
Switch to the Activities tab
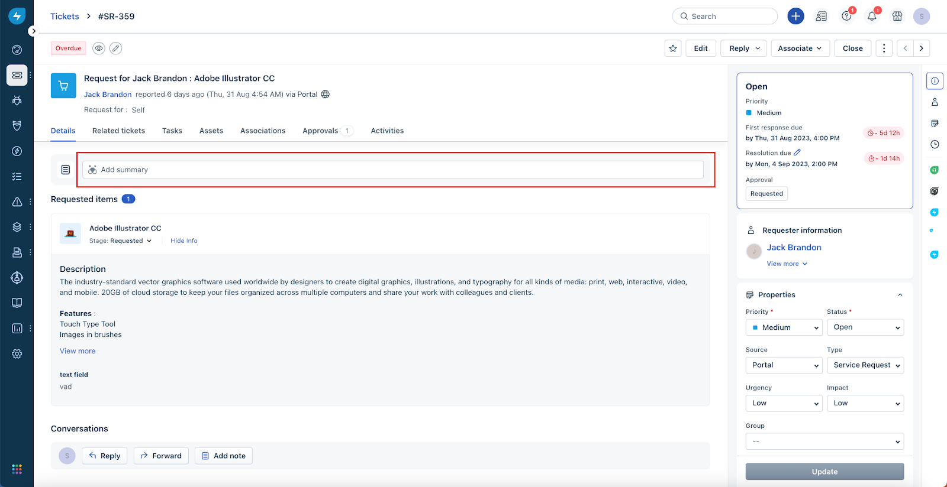(387, 131)
